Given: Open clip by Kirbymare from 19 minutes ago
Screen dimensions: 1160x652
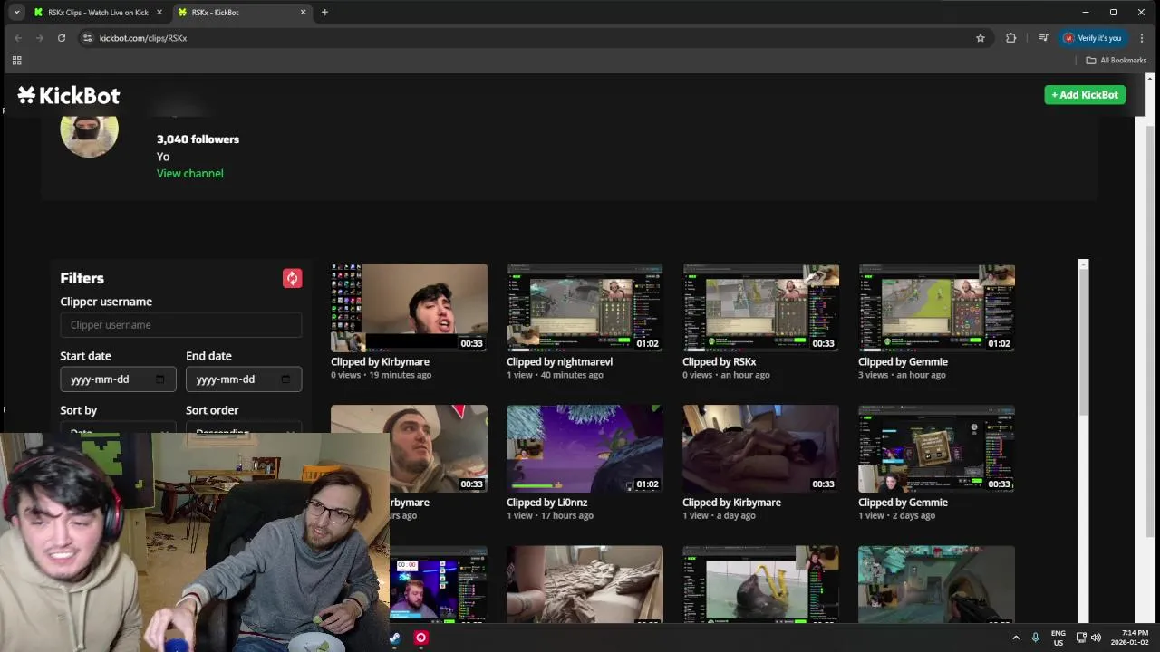Looking at the screenshot, I should pyautogui.click(x=409, y=308).
